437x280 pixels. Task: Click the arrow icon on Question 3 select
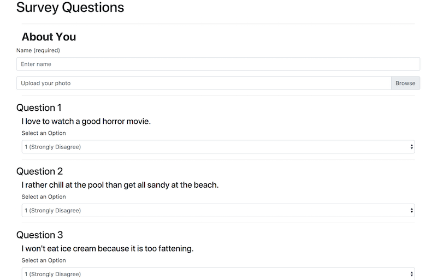click(411, 274)
